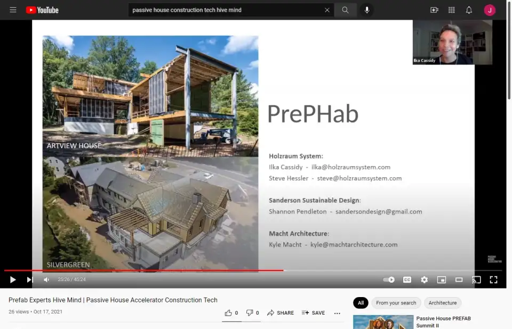Toggle the autoplay switch

pos(389,279)
